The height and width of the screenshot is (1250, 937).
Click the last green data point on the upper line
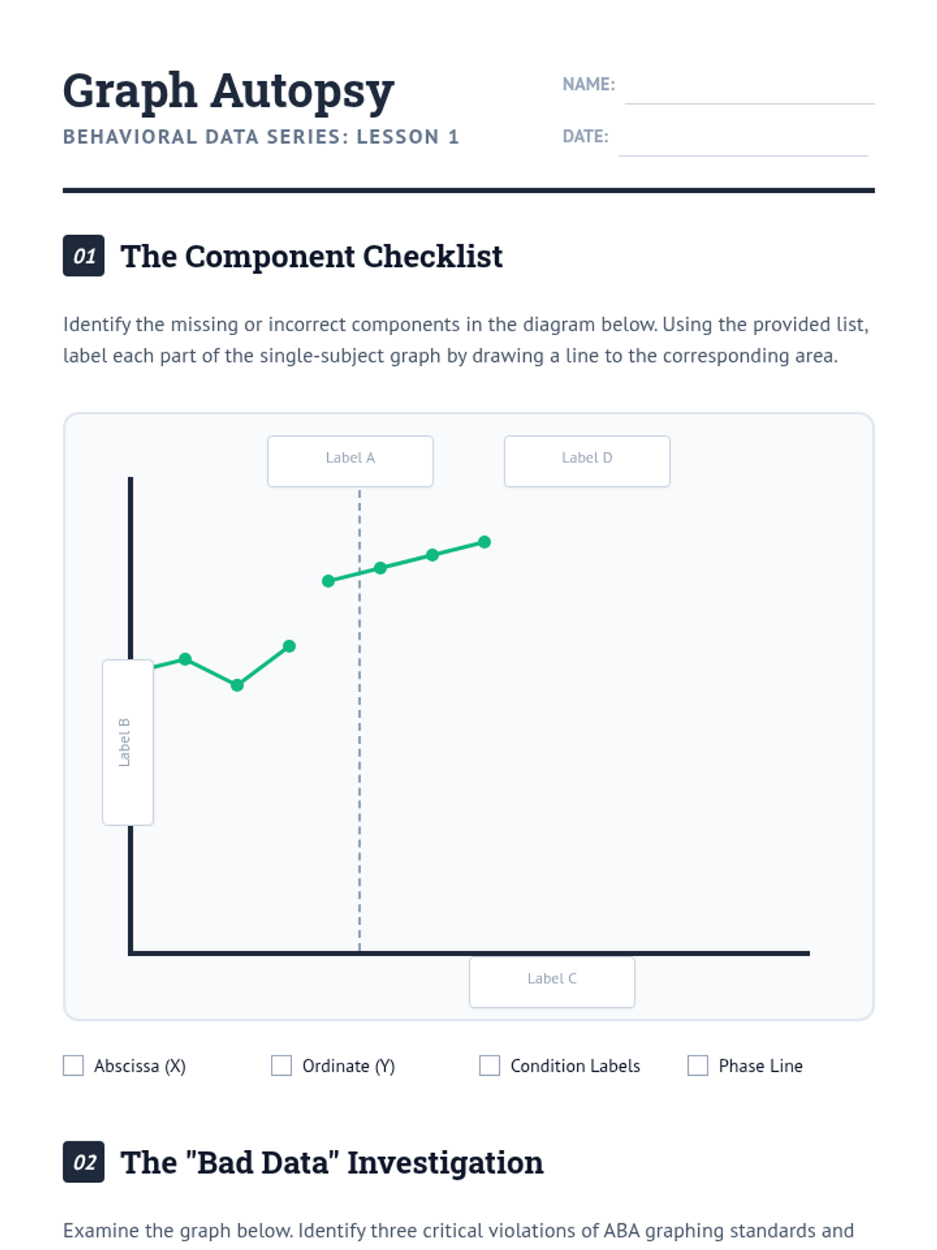tap(485, 542)
